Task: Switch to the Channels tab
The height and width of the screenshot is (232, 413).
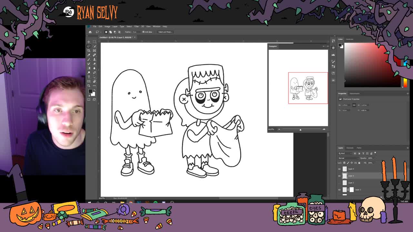Action: [350, 148]
